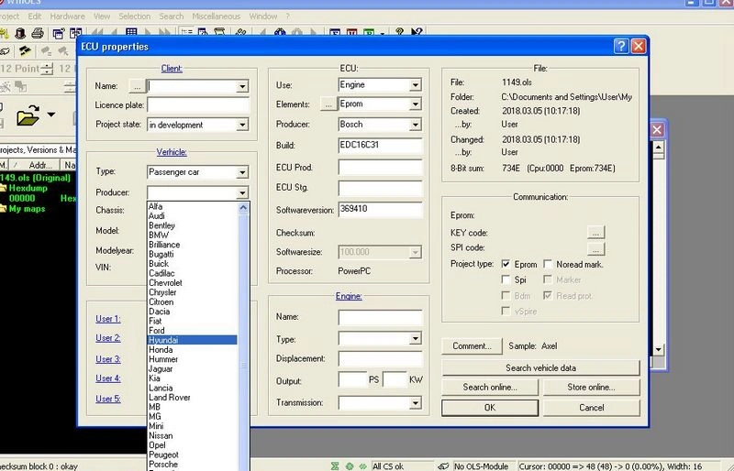
Task: Open the arrow beside the open folder icon
Action: 51,115
